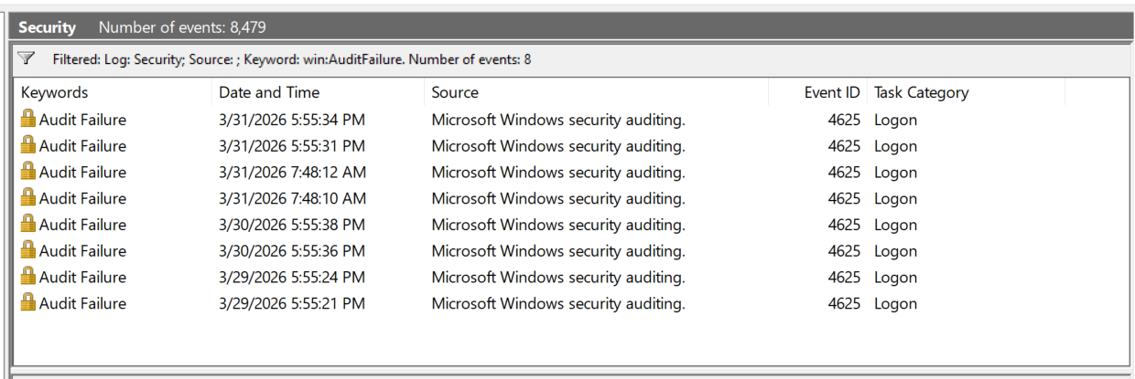Click lock icon of 7:48:10 AM event

tap(28, 197)
